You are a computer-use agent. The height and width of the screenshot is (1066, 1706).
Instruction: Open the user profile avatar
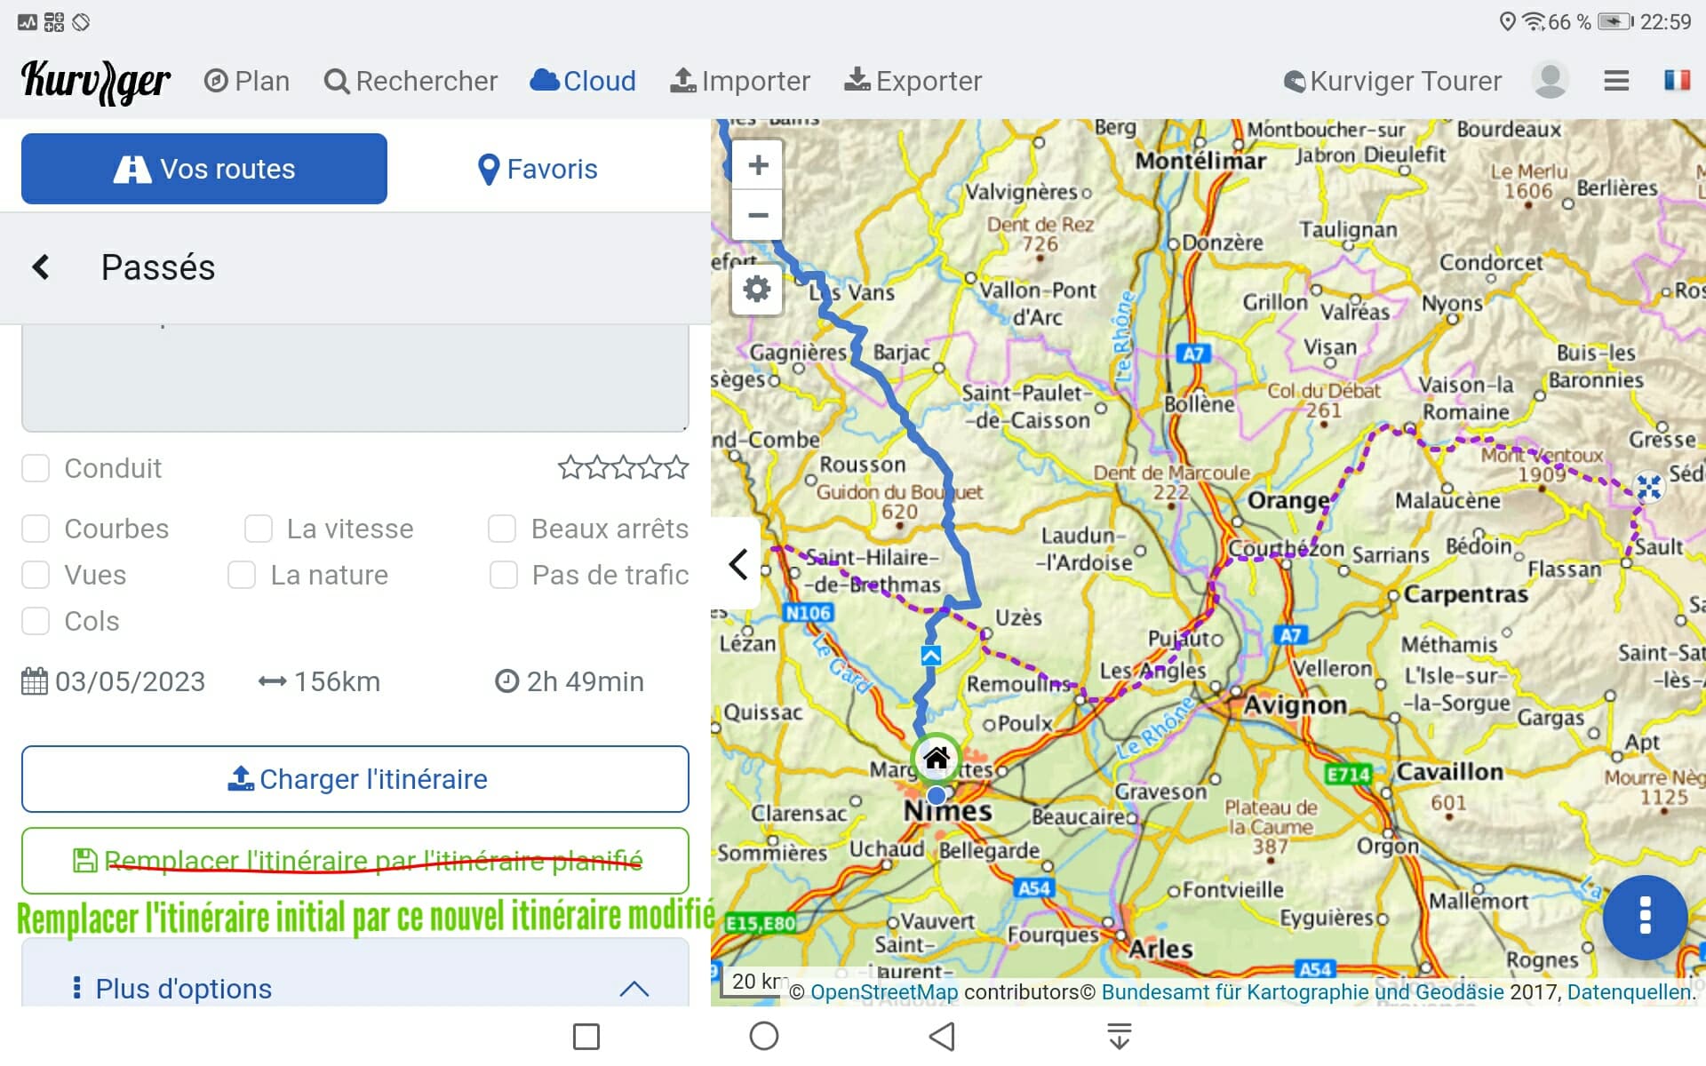coord(1551,80)
